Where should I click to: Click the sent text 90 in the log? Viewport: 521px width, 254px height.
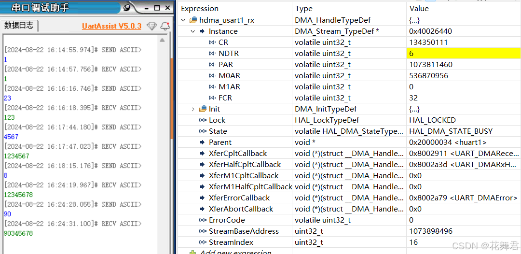tap(7, 214)
